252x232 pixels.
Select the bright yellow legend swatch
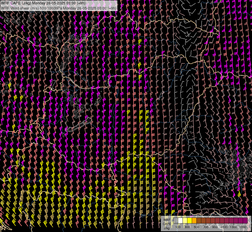[190, 220]
